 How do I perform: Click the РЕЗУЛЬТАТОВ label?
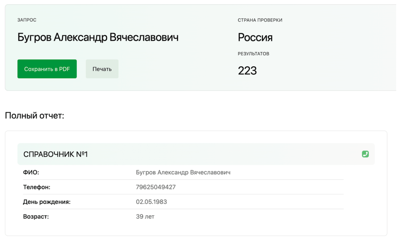(x=254, y=53)
